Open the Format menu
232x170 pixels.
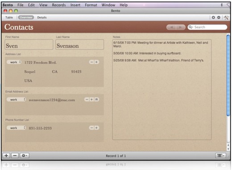[91, 5]
